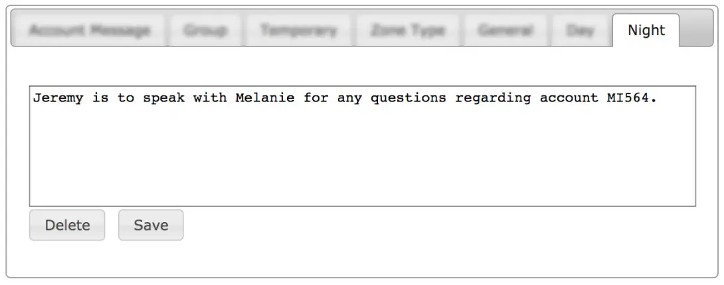Viewport: 724px width, 285px height.
Task: Open the Account Message tab
Action: 90,30
